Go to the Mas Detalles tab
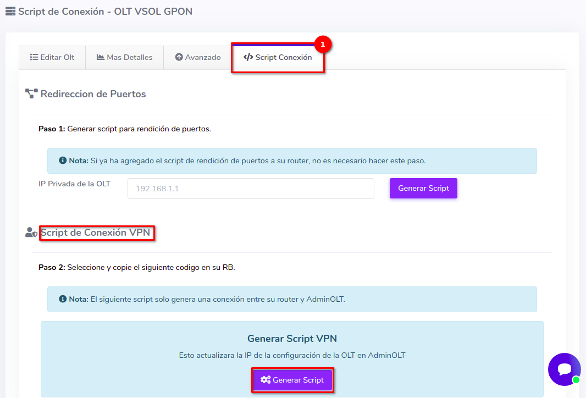The height and width of the screenshot is (398, 586). click(124, 57)
